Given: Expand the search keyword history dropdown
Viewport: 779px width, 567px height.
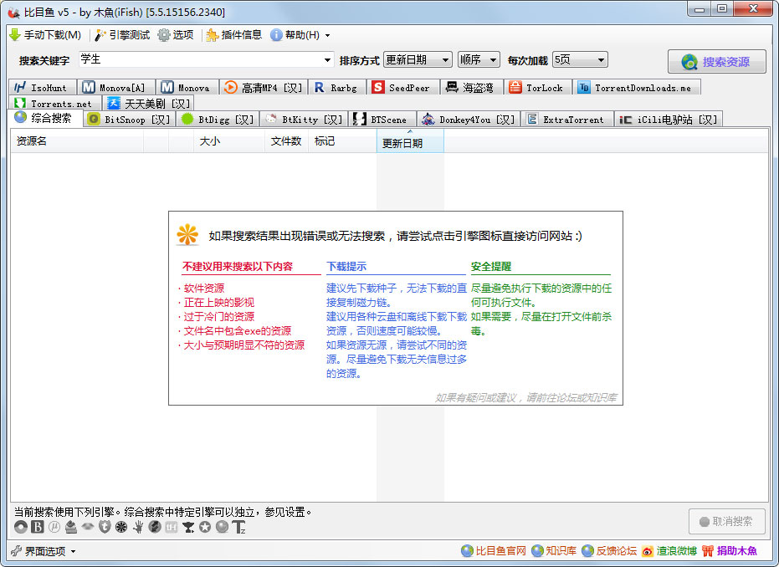Looking at the screenshot, I should click(x=328, y=60).
